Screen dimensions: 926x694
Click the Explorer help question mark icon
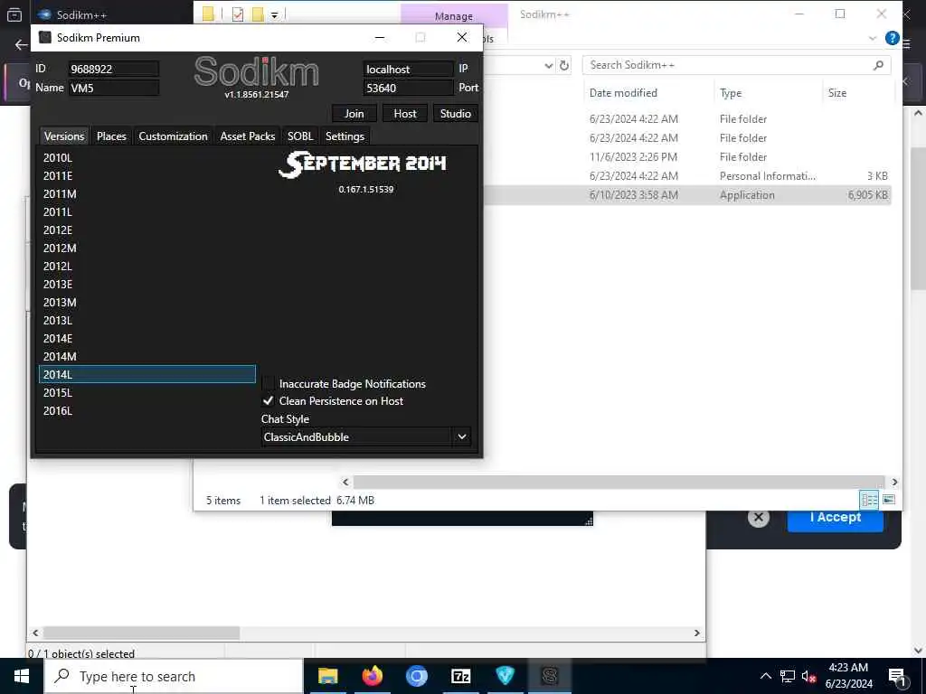[x=893, y=38]
